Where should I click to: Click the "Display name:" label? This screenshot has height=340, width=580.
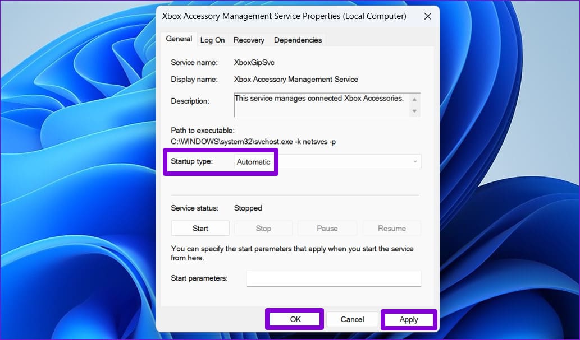[x=194, y=80]
